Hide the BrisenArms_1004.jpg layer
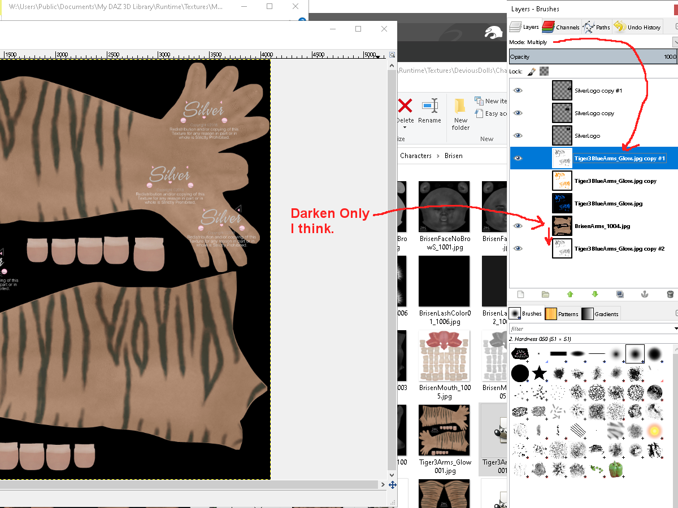 click(x=518, y=226)
